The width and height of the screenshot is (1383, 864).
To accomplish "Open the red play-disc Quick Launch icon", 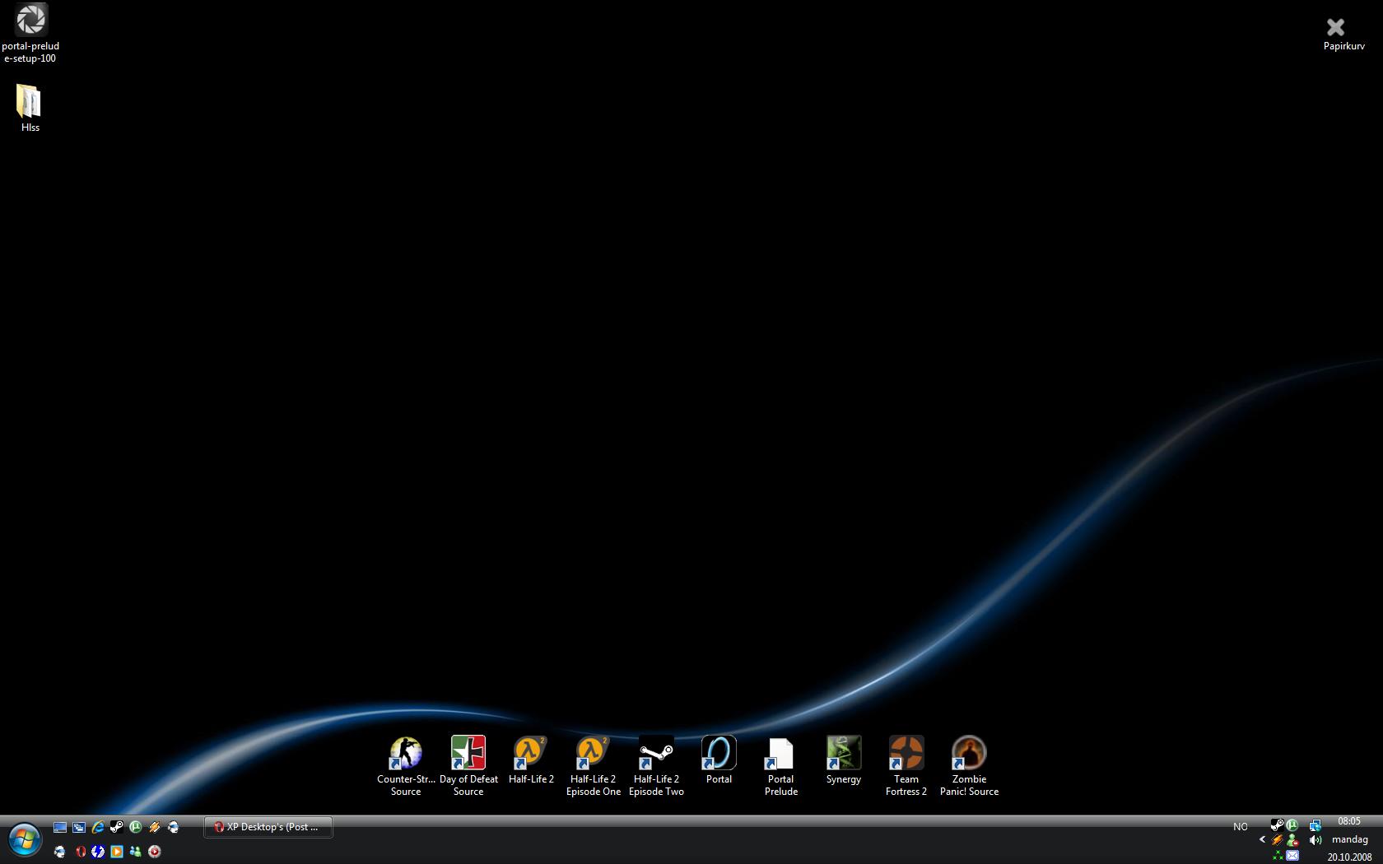I will pos(155,852).
